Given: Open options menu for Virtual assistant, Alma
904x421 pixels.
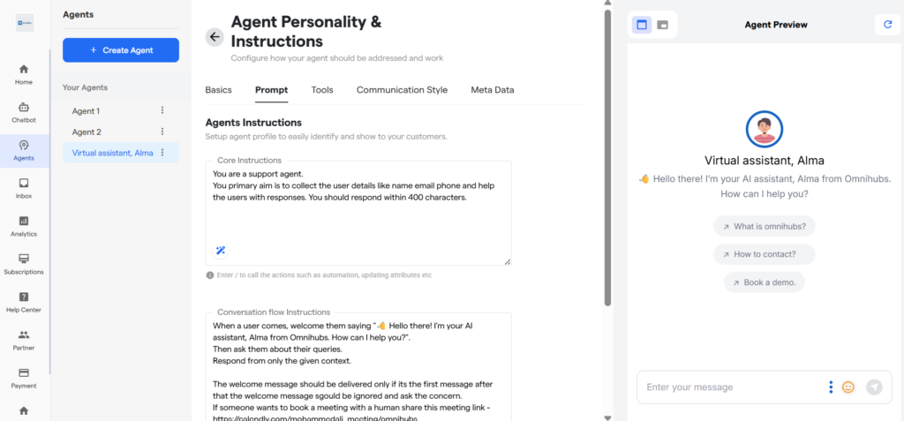Looking at the screenshot, I should tap(162, 153).
